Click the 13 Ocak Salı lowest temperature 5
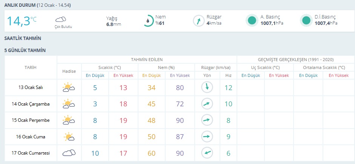Viewport: 355px width, 164px height. click(95, 87)
